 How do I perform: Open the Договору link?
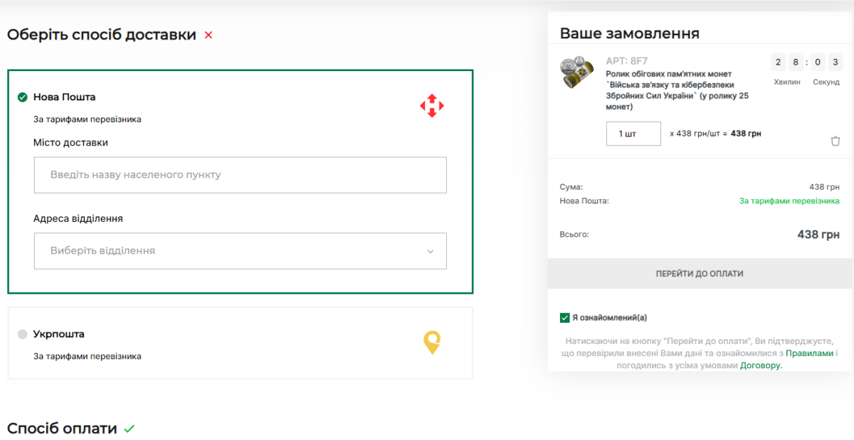pyautogui.click(x=761, y=365)
